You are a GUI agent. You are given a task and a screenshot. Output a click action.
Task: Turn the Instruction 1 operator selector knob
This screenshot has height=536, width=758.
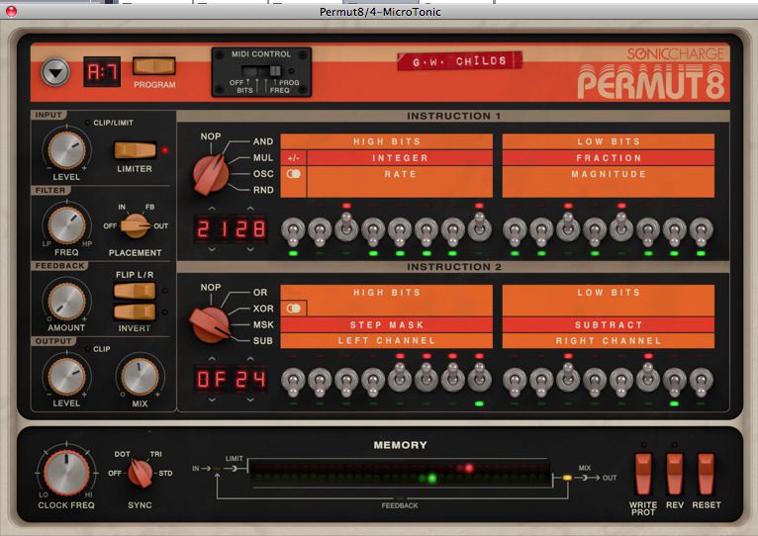click(211, 174)
